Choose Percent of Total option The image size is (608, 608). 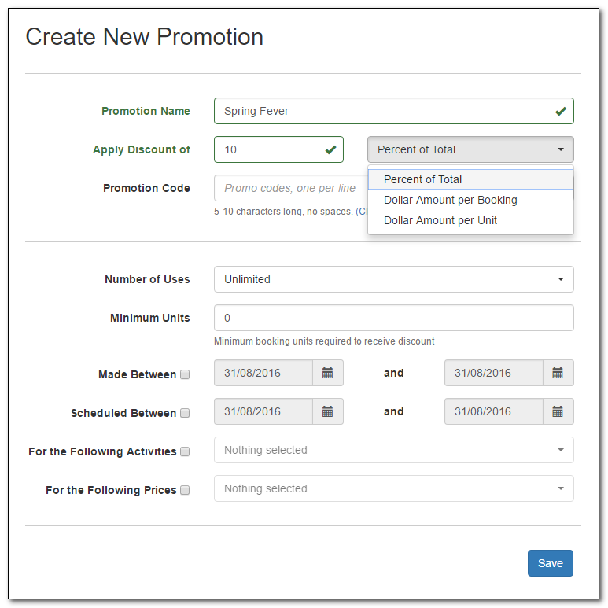470,179
